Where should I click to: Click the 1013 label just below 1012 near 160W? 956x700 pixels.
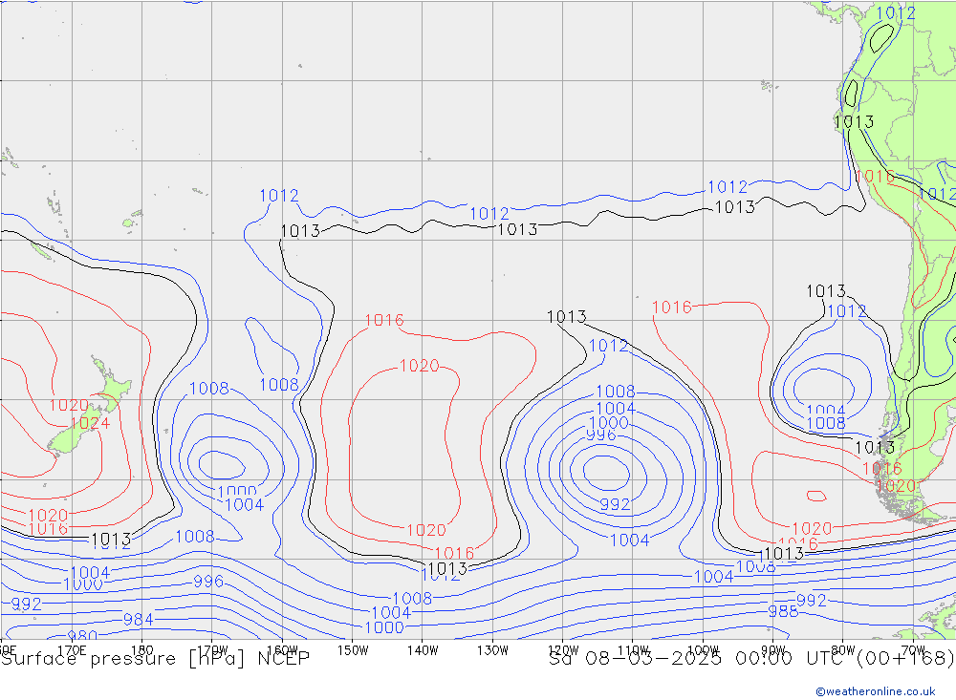coord(300,231)
